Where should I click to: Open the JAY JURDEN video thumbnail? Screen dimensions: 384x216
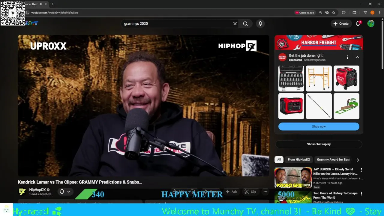(x=293, y=178)
